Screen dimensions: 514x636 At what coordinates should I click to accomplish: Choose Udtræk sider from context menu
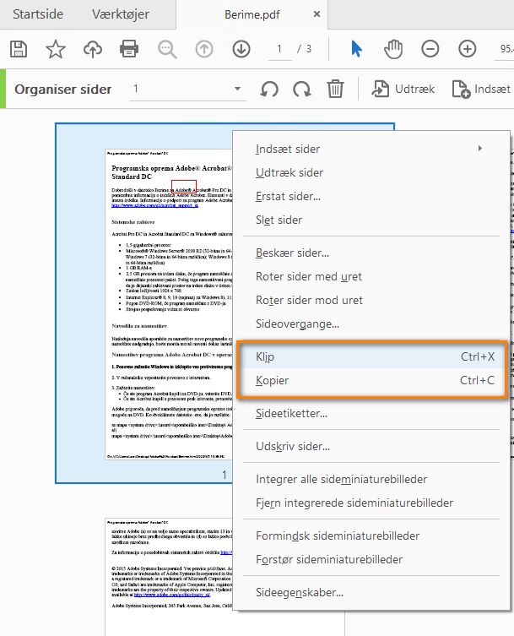click(371, 172)
